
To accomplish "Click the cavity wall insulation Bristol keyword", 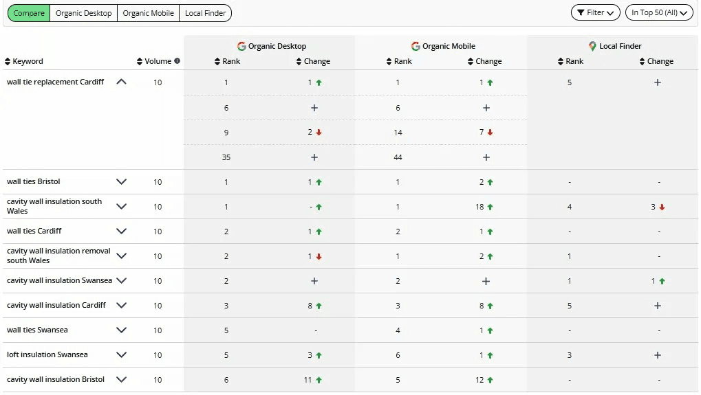I will click(56, 379).
